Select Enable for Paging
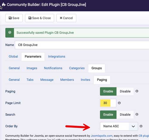Screen dimensions: 149x140 [108, 91]
